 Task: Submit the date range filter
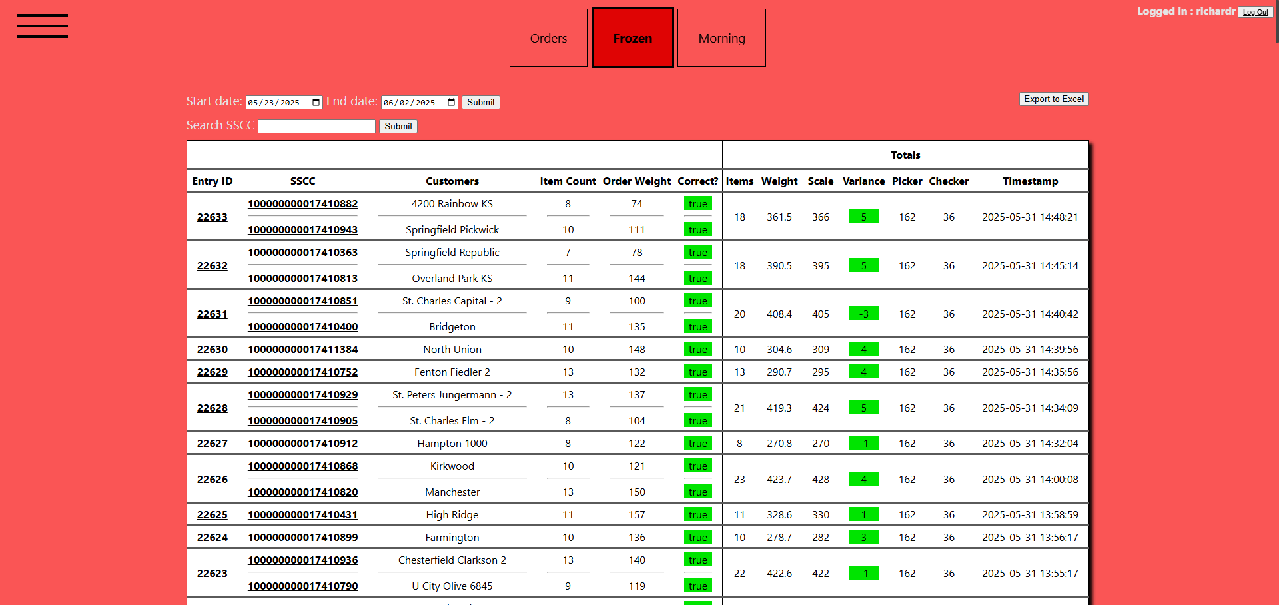(480, 103)
